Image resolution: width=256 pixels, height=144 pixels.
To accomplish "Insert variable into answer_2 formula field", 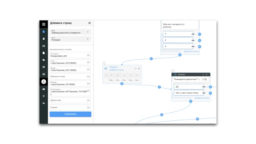I will pyautogui.click(x=88, y=84).
